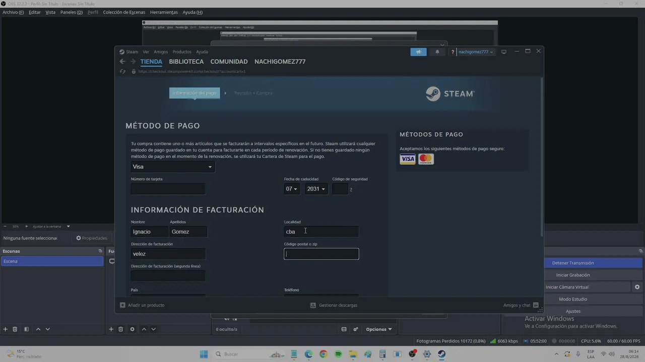Open the Visa payment method dropdown

172,167
